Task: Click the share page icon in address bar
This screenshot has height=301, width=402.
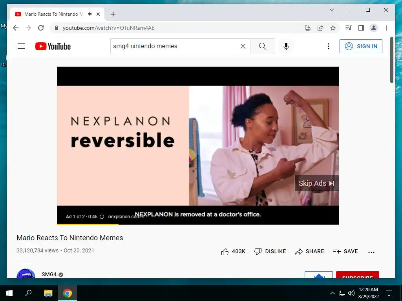Action: pyautogui.click(x=320, y=28)
